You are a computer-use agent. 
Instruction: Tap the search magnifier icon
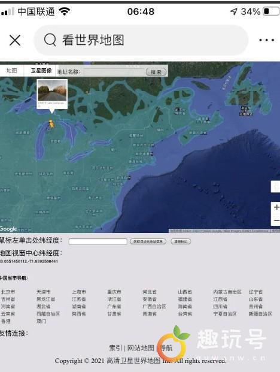click(50, 40)
